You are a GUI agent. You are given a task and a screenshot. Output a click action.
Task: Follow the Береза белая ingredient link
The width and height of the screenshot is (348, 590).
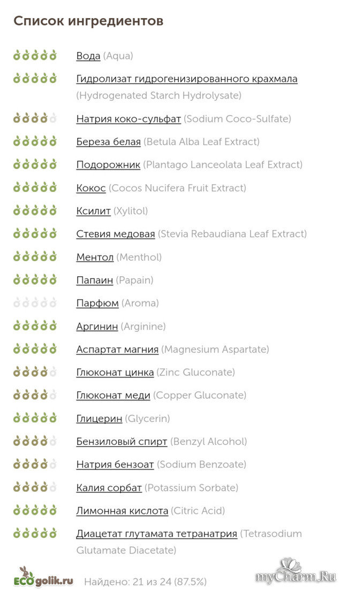pyautogui.click(x=108, y=142)
